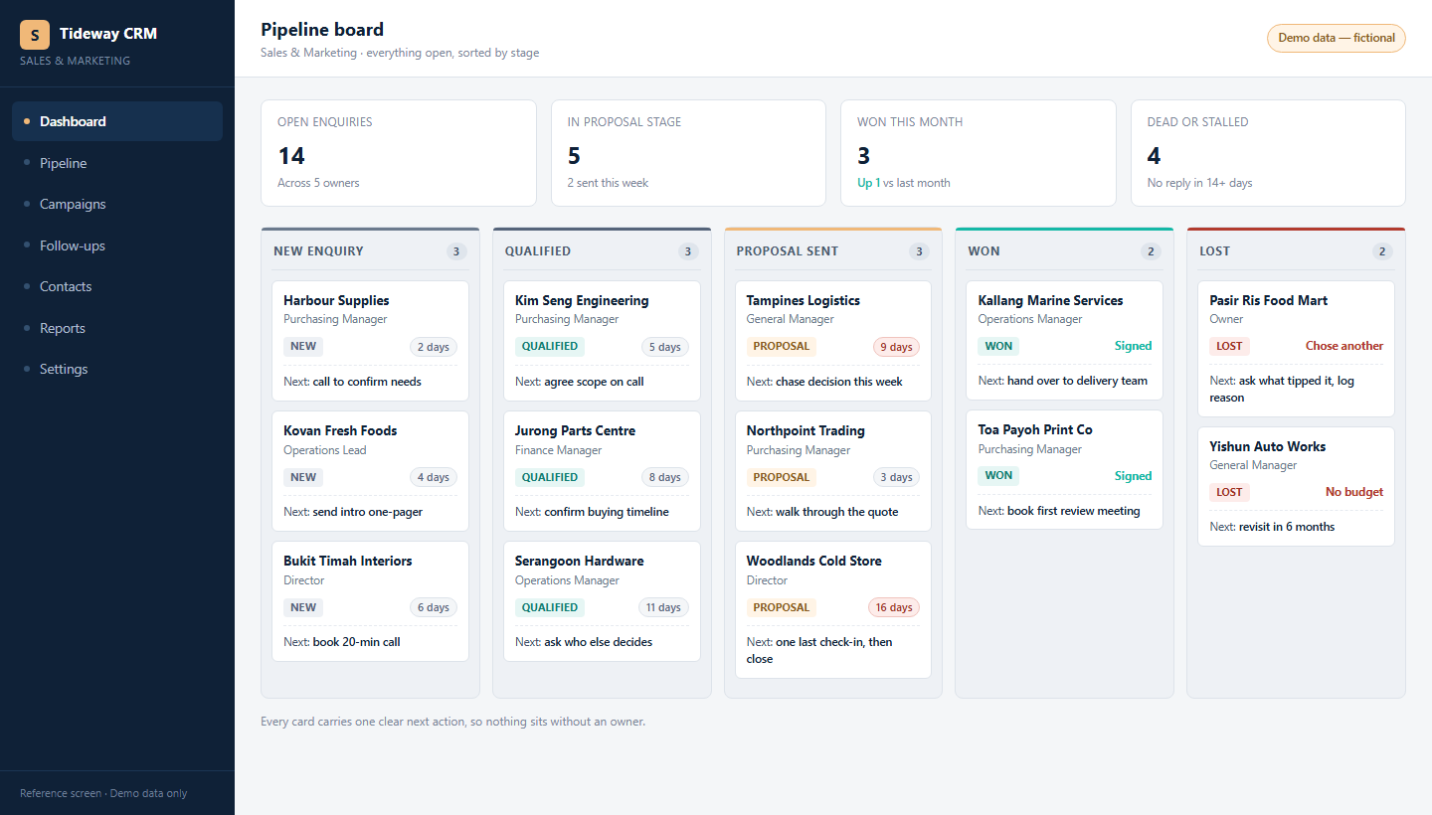Click the 16 days badge on Woodlands Cold Store
The width and height of the screenshot is (1432, 815).
(893, 607)
